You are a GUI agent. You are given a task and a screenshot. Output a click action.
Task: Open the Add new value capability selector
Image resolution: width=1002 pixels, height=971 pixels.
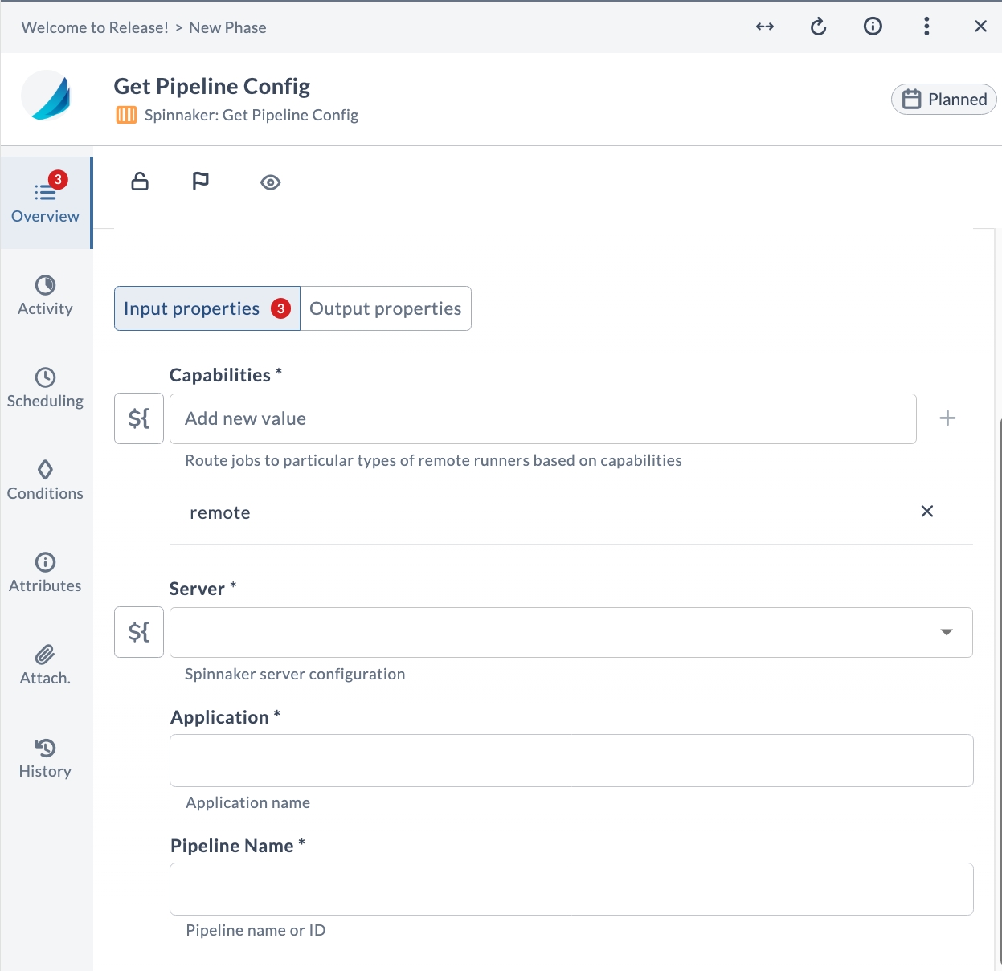[543, 418]
